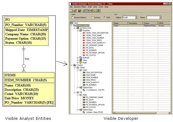Select the Cobol row in the list
Viewport: 173px width, 122px height.
coord(142,26)
